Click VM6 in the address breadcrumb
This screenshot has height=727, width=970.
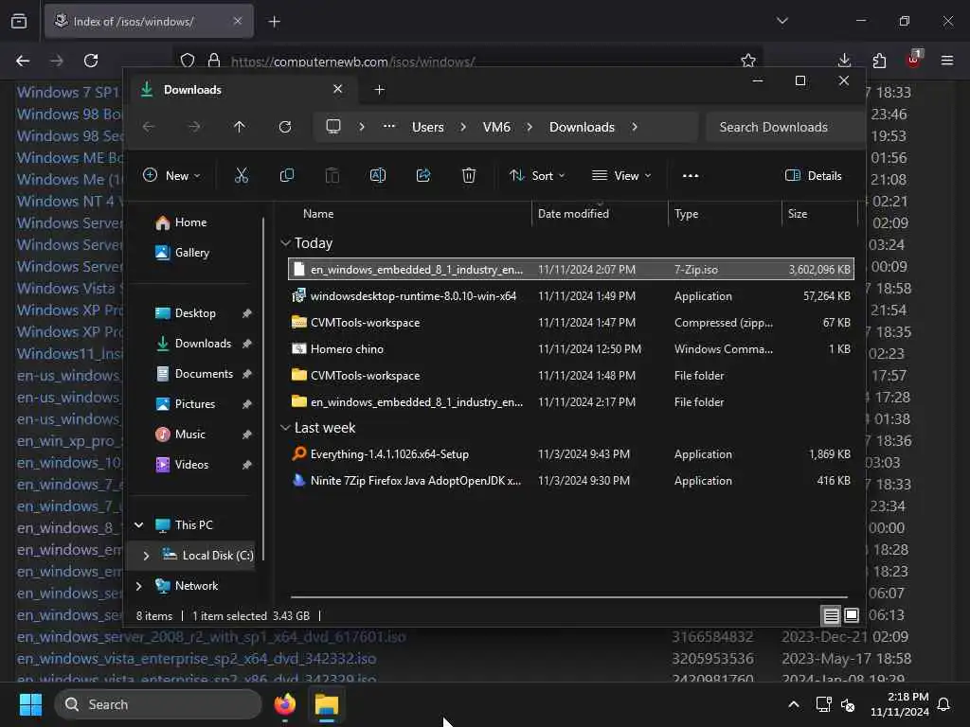(x=496, y=127)
